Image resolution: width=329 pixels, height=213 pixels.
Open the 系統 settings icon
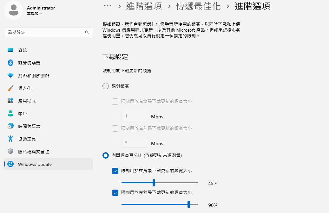click(x=10, y=50)
